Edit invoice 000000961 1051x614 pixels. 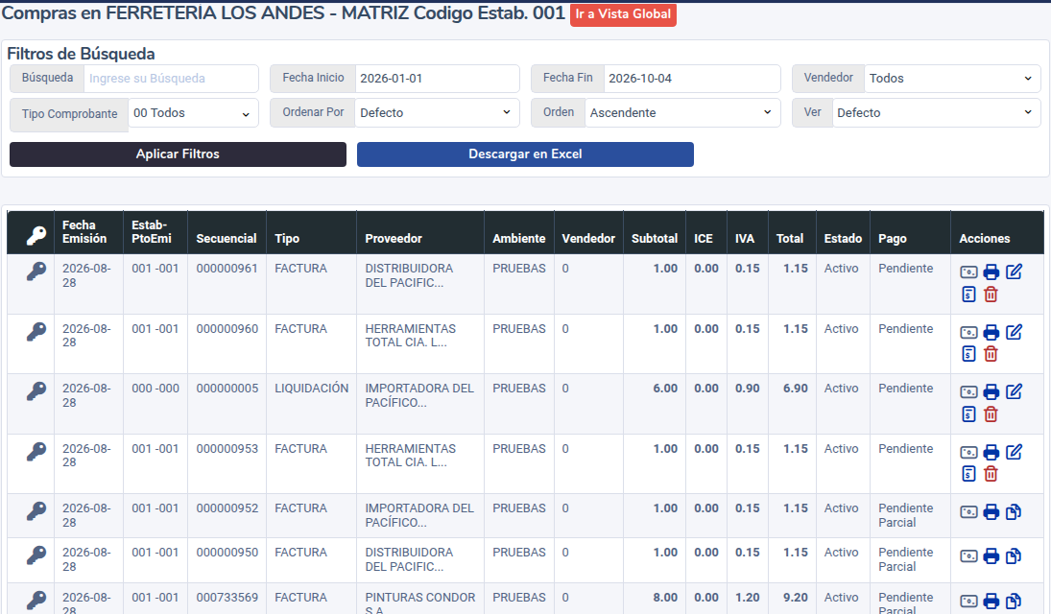1015,272
